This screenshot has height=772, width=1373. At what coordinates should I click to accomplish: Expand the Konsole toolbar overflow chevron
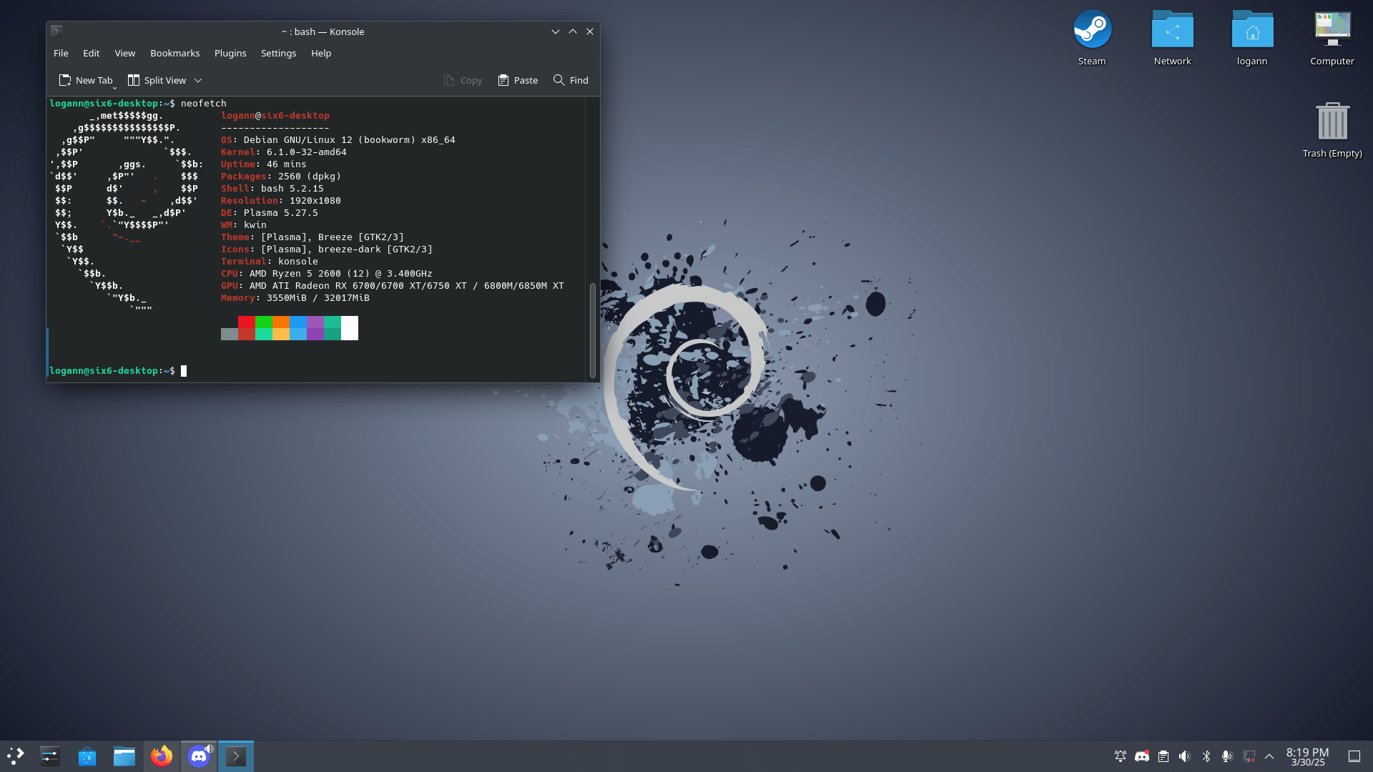point(198,80)
